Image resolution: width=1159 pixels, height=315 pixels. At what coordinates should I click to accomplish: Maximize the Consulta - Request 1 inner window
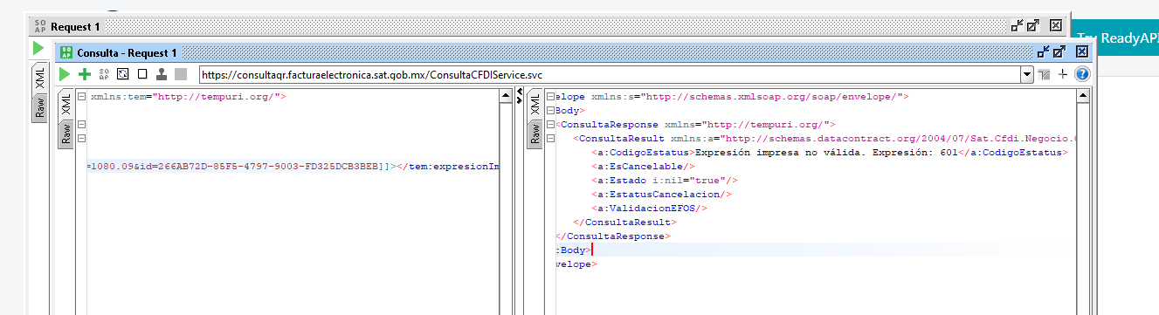1059,52
